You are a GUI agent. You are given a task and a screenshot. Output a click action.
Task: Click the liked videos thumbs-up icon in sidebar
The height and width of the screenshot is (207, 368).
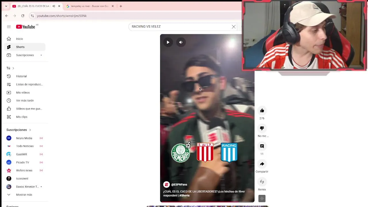9,109
